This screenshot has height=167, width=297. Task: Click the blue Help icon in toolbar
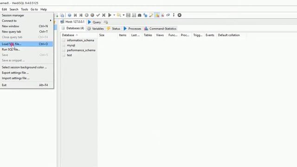tap(70, 15)
